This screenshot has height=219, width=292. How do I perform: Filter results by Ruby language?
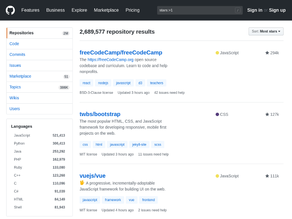tap(39, 168)
